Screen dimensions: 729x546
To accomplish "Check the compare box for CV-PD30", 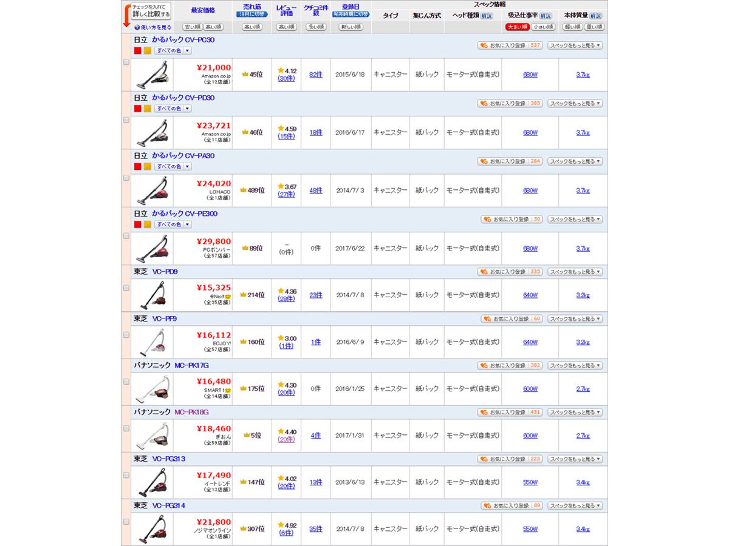I will (126, 120).
